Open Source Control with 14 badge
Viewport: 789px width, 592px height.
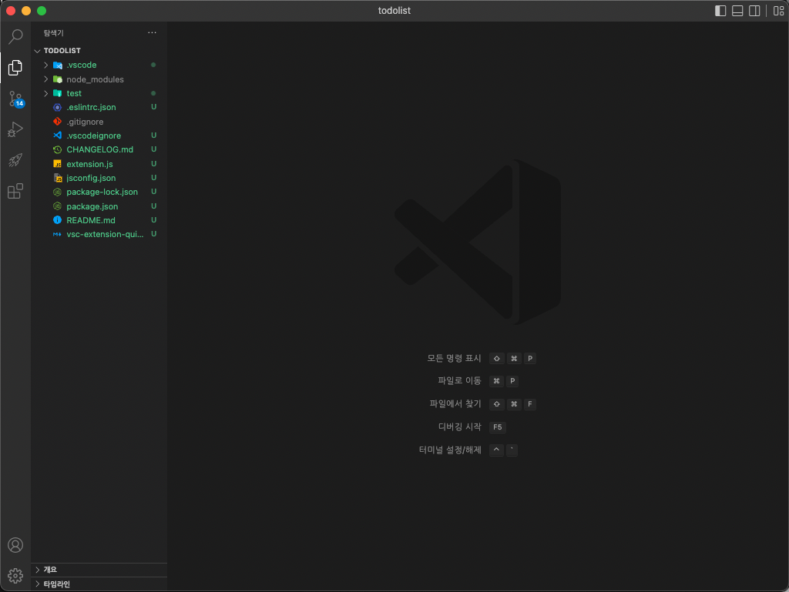[15, 99]
